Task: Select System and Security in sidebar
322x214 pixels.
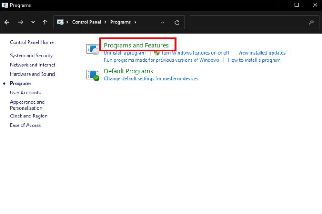Action: 31,56
